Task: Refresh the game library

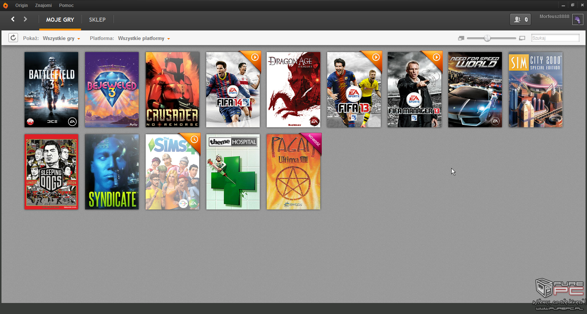Action: (x=13, y=38)
